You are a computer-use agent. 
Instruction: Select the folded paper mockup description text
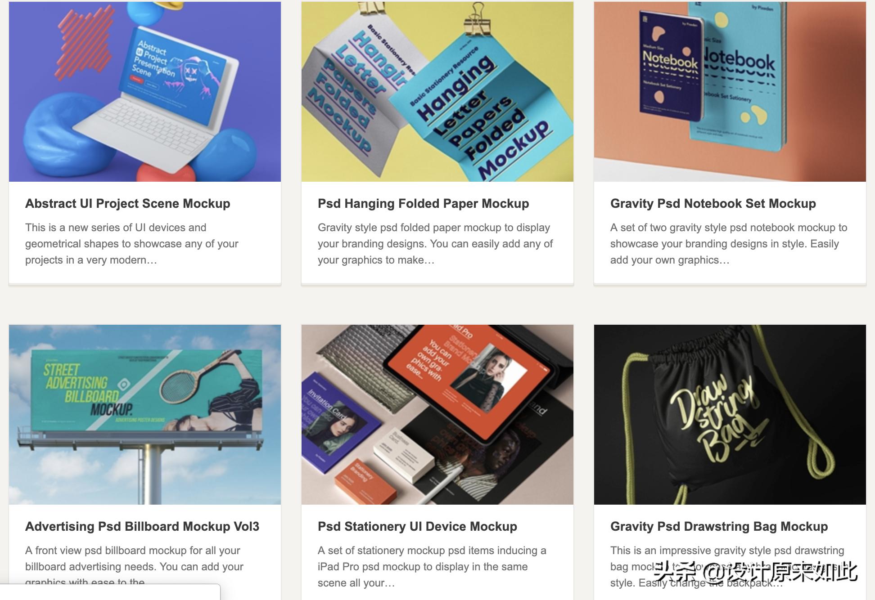(435, 244)
